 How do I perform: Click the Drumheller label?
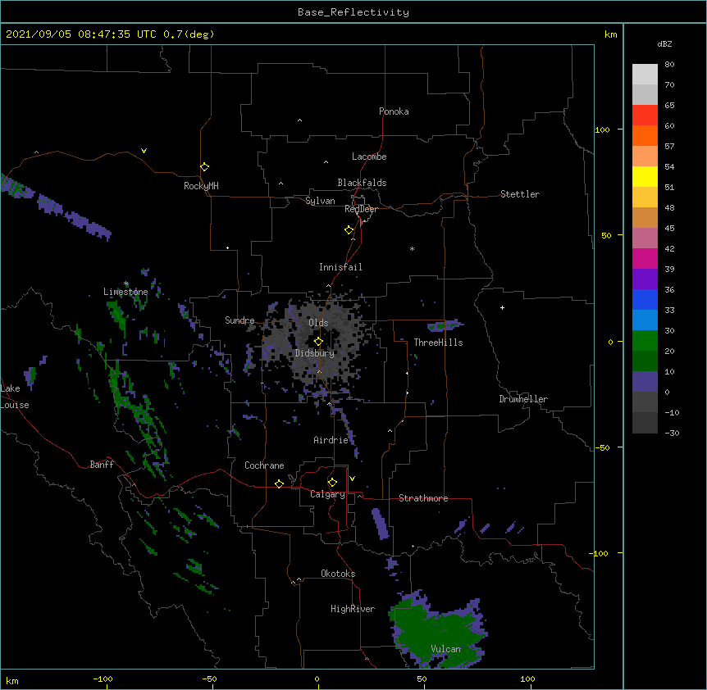(523, 399)
